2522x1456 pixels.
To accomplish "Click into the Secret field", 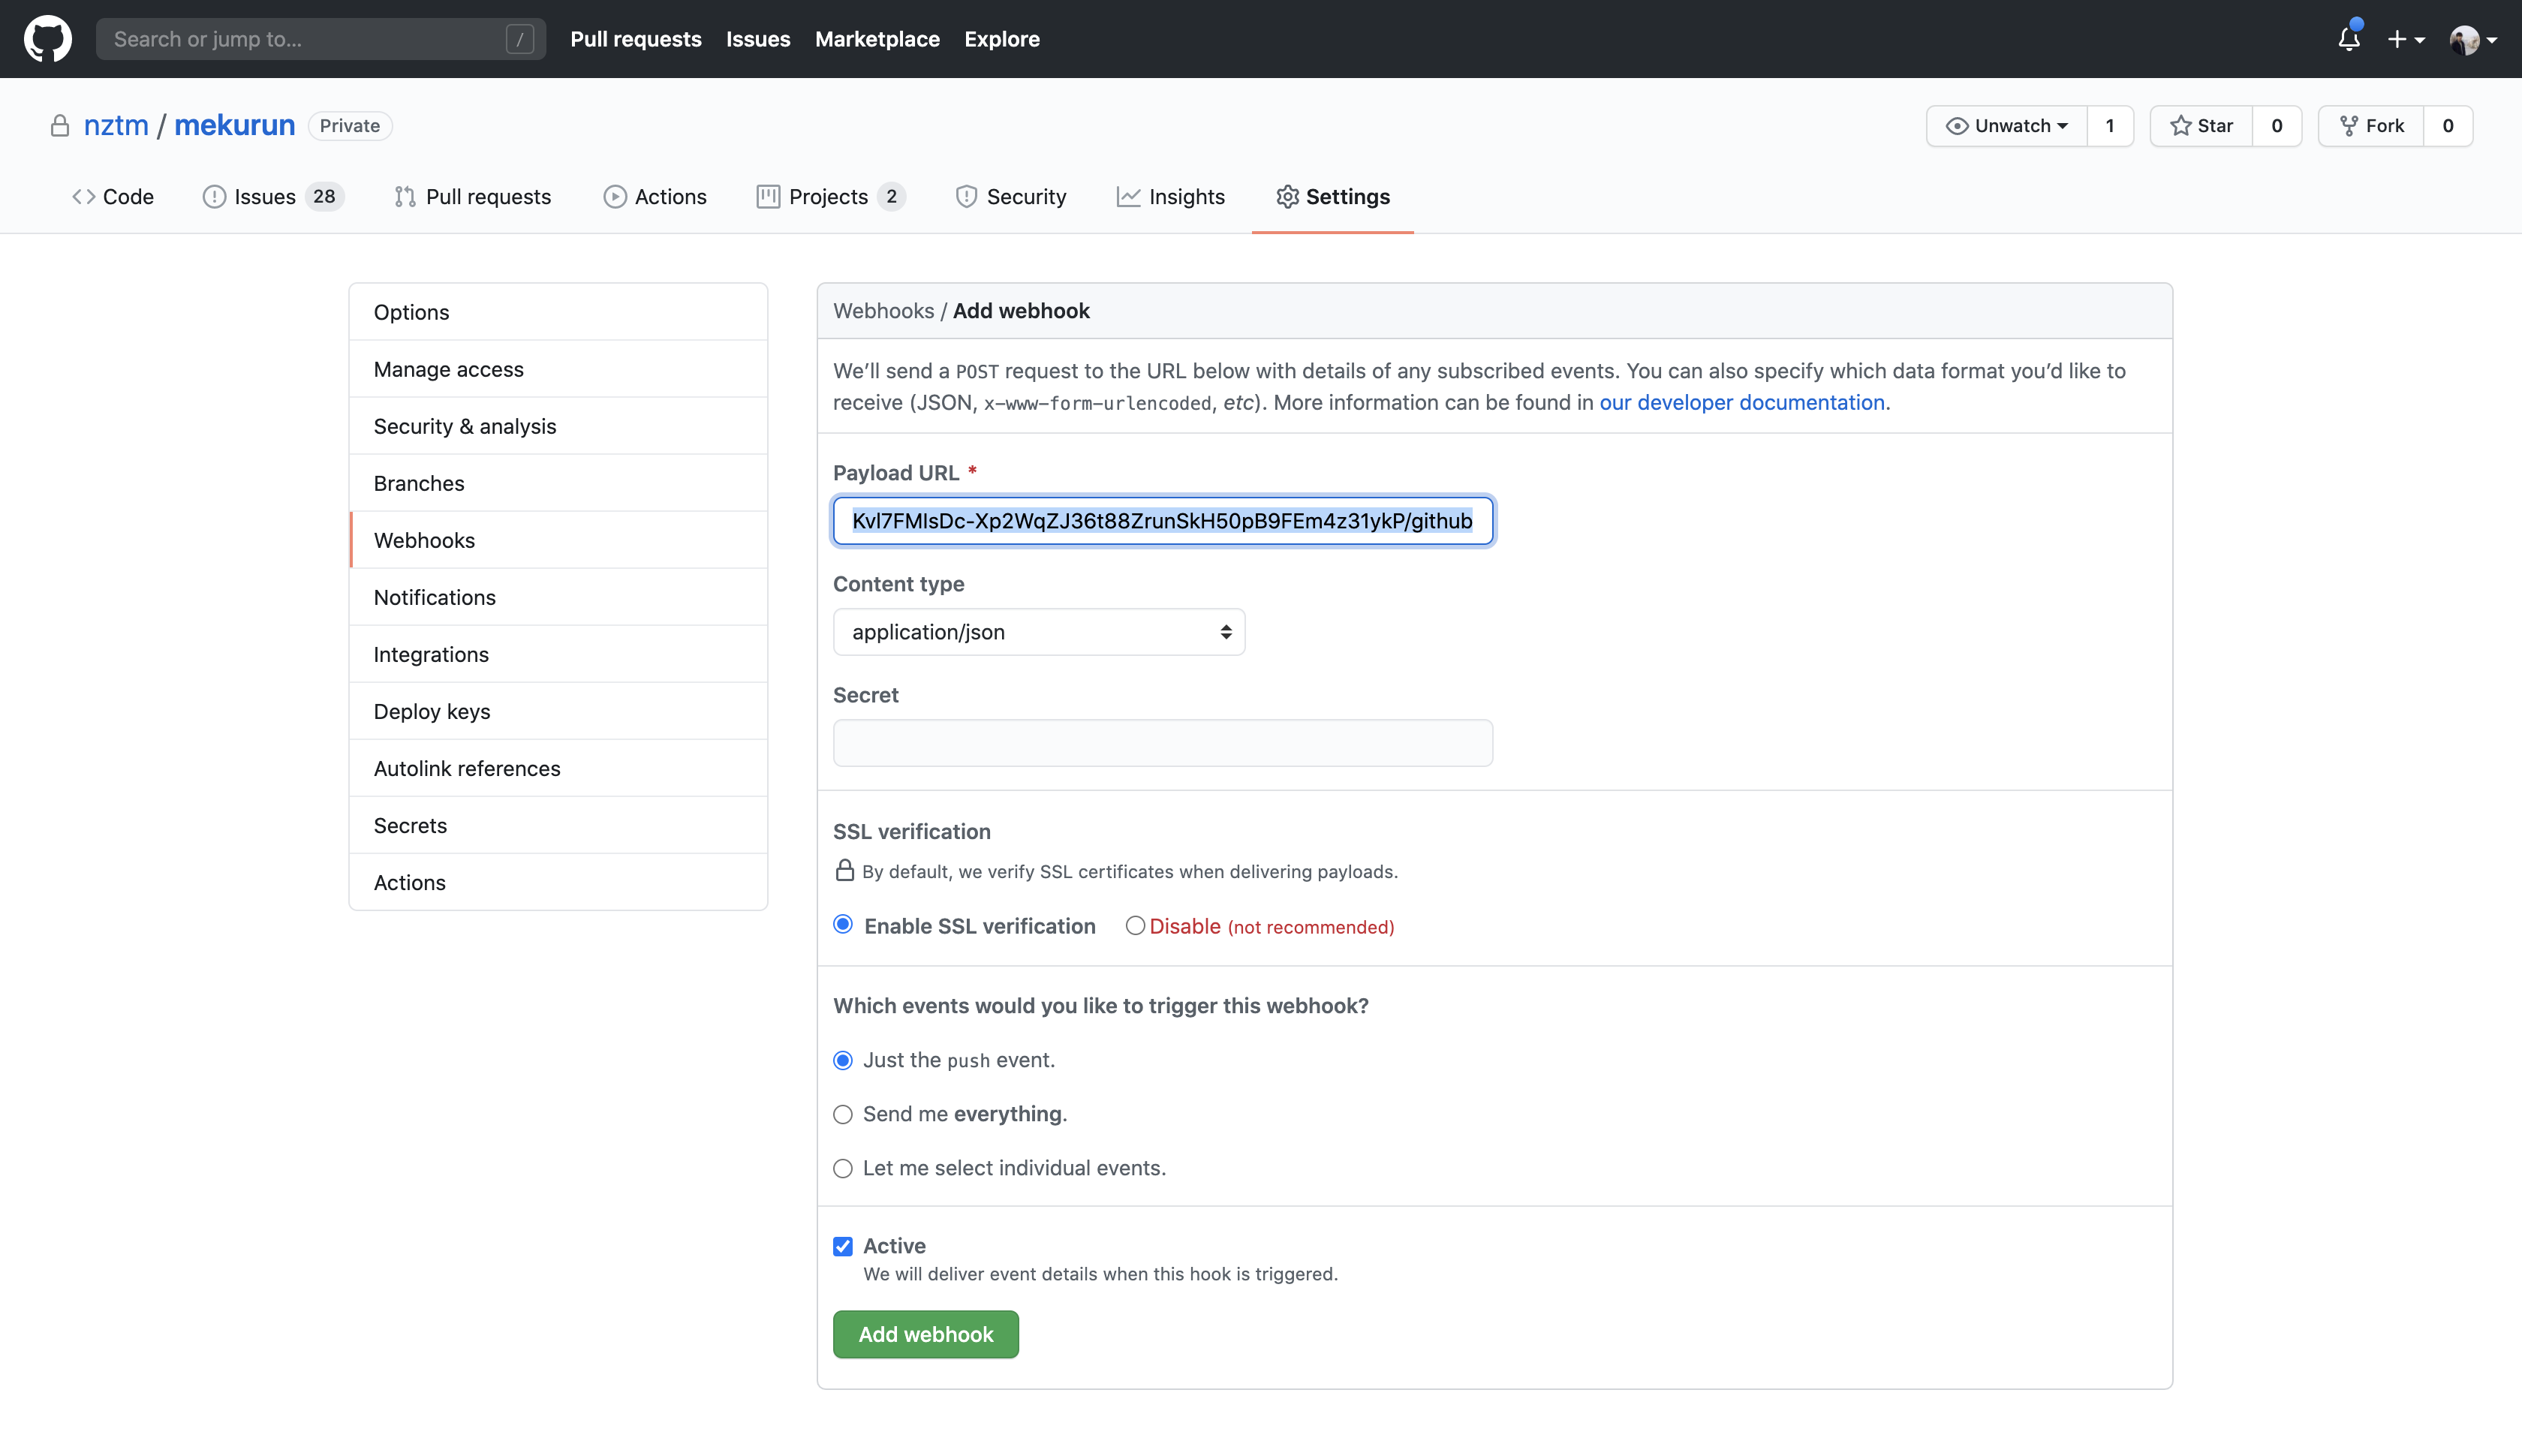I will click(x=1162, y=743).
